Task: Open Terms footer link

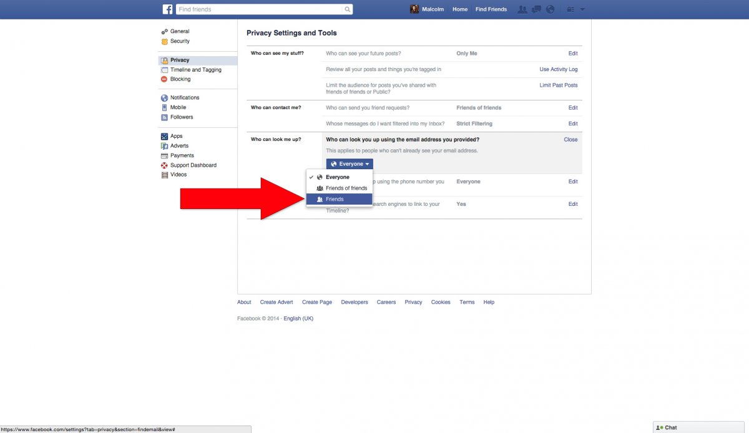Action: point(467,302)
